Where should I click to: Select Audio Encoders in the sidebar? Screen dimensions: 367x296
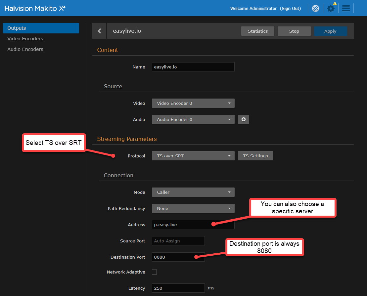pos(25,49)
